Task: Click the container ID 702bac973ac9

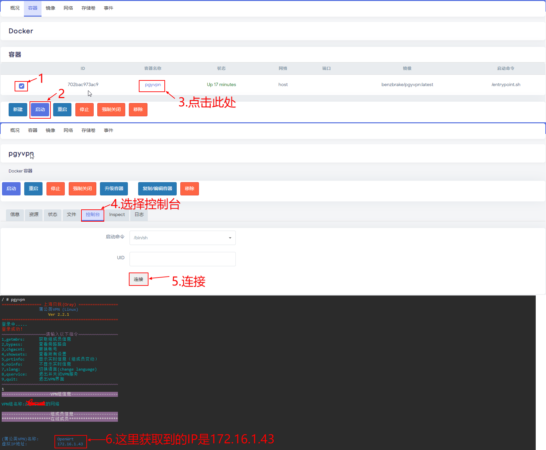Action: pyautogui.click(x=83, y=85)
